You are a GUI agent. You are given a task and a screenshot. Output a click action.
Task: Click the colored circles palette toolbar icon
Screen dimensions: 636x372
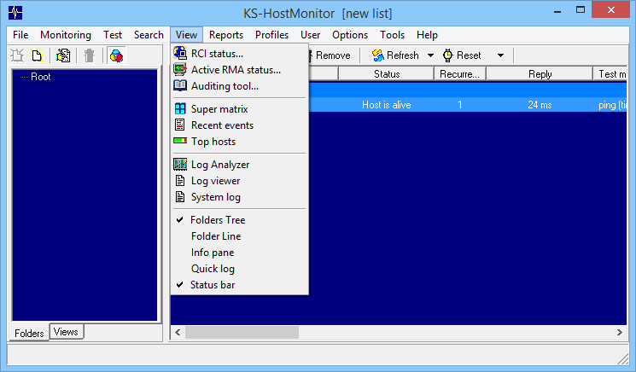point(116,55)
